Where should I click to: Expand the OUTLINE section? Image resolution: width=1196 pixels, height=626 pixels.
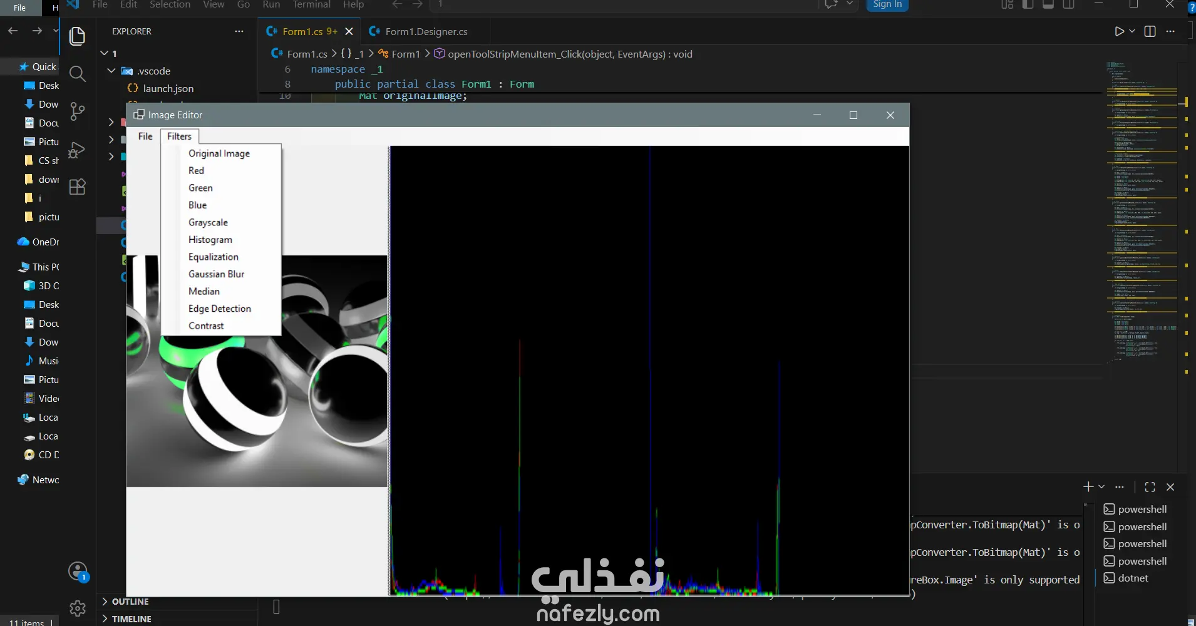click(130, 602)
